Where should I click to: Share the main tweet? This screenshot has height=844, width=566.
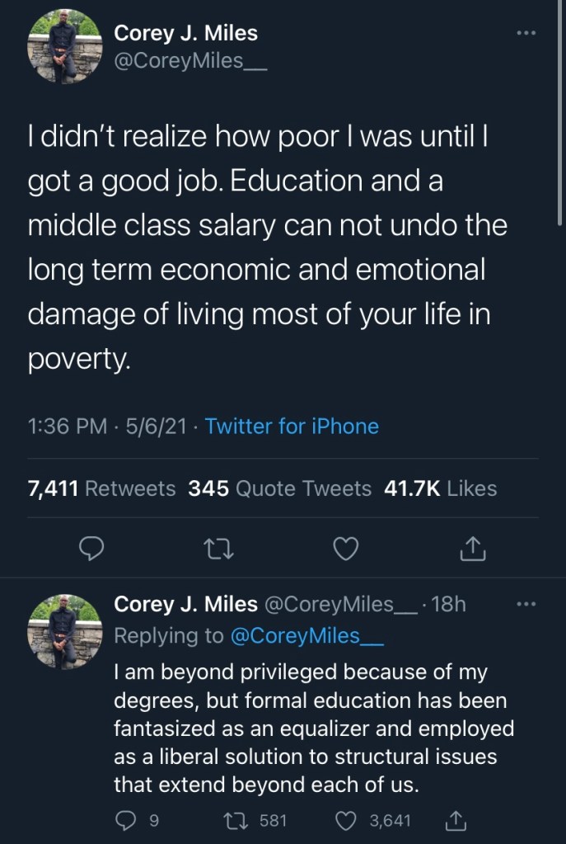473,547
